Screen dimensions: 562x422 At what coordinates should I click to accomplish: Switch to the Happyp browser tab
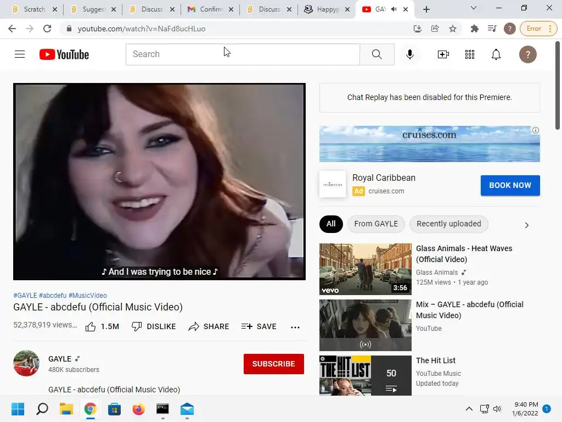(x=326, y=9)
